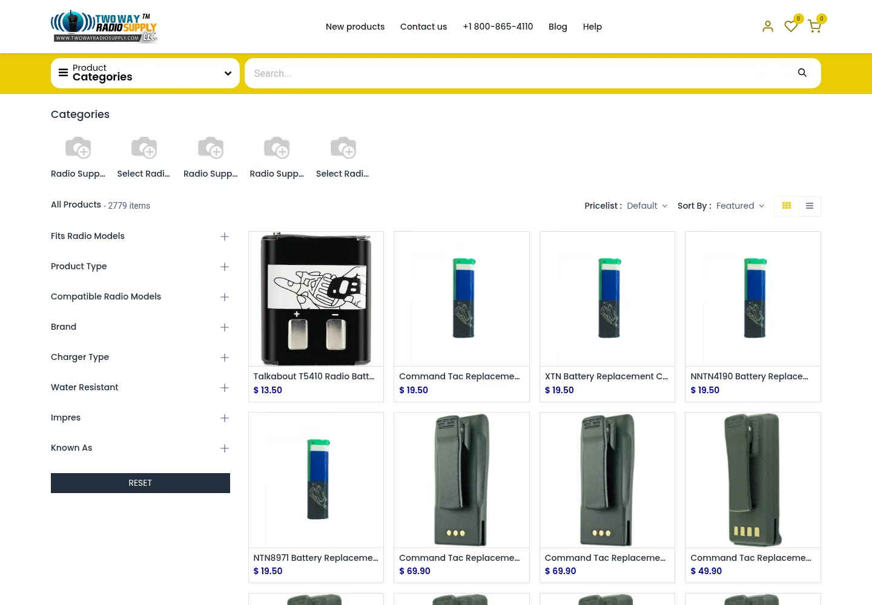Click the hamburger icon in Product Categories
This screenshot has width=872, height=605.
63,73
